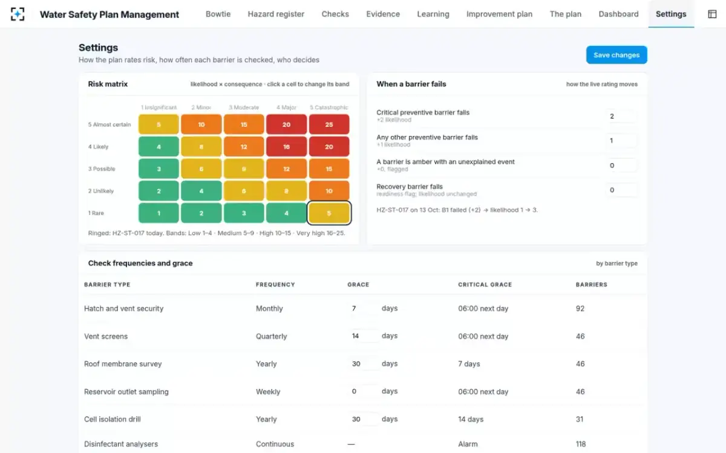The width and height of the screenshot is (726, 453).
Task: Click the Possible / Moderate cell scored 9
Action: pos(244,169)
